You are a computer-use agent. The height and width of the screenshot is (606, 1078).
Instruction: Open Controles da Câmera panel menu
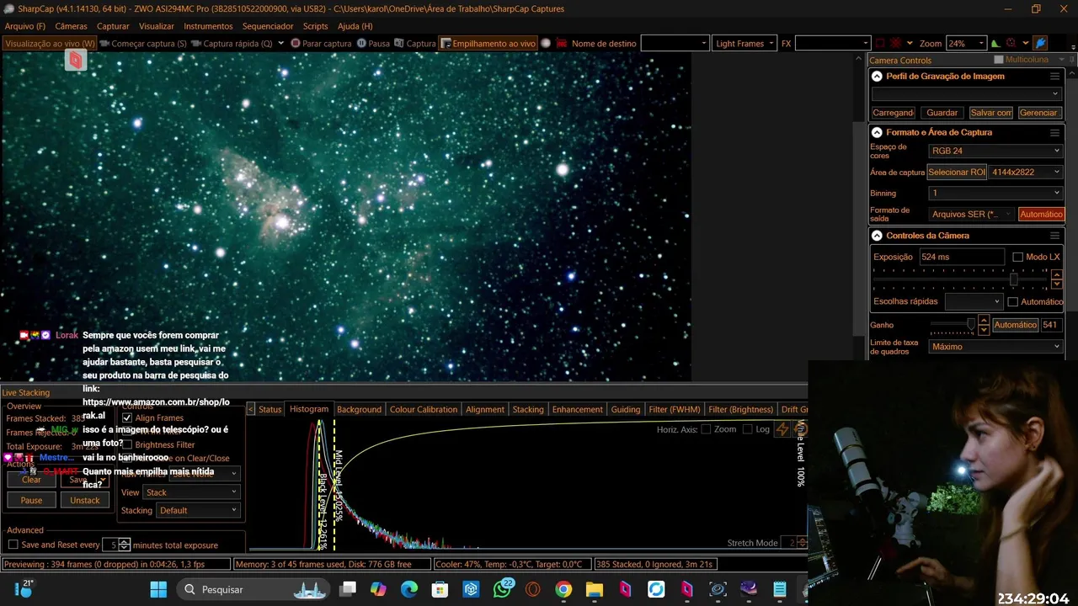(x=1054, y=236)
